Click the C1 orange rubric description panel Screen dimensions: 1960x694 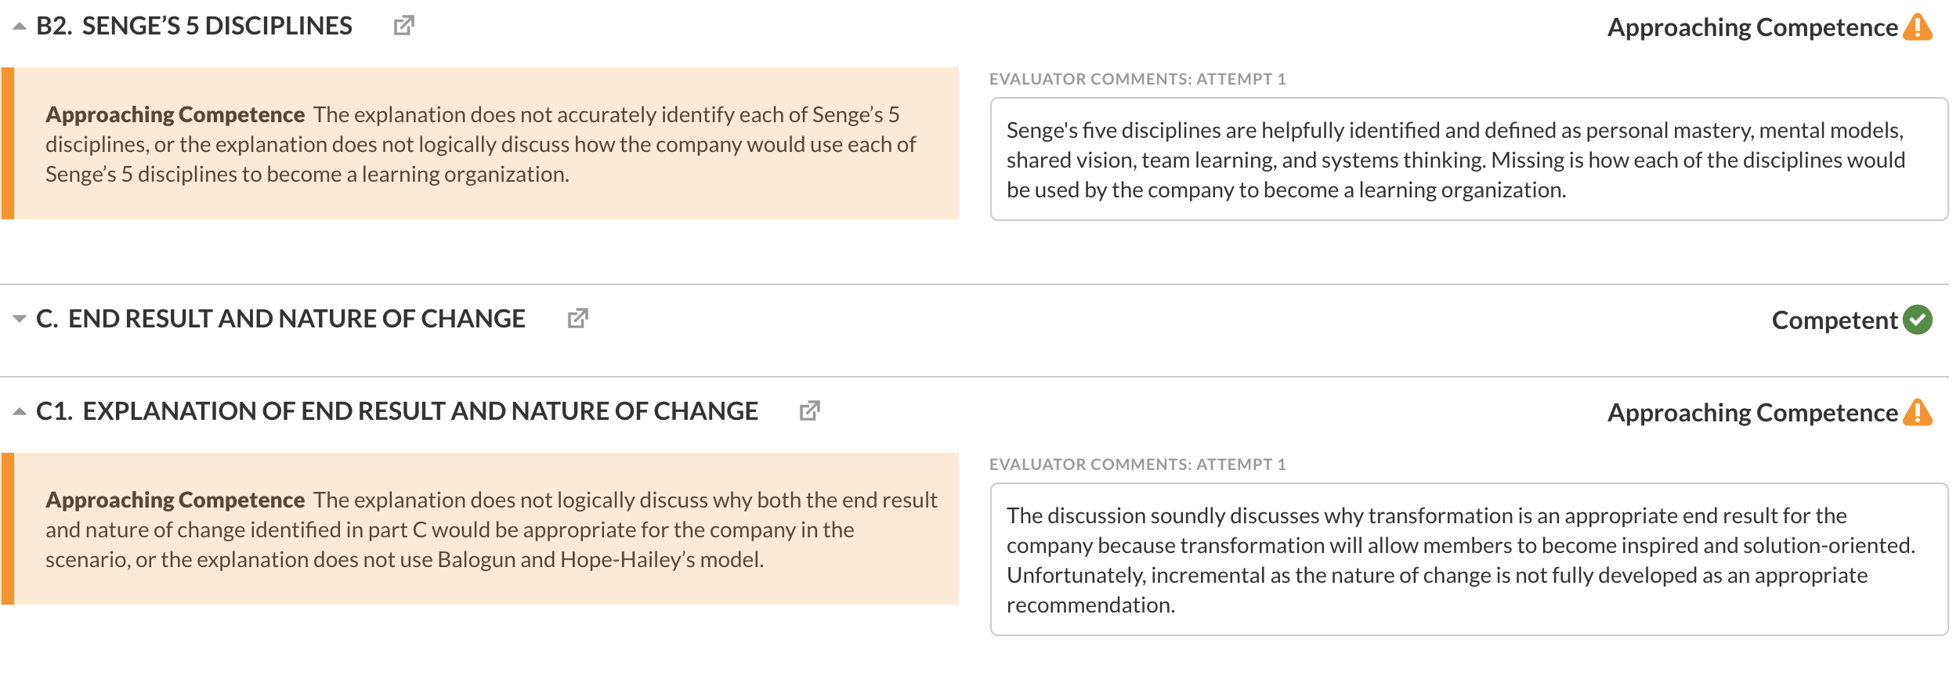(479, 529)
